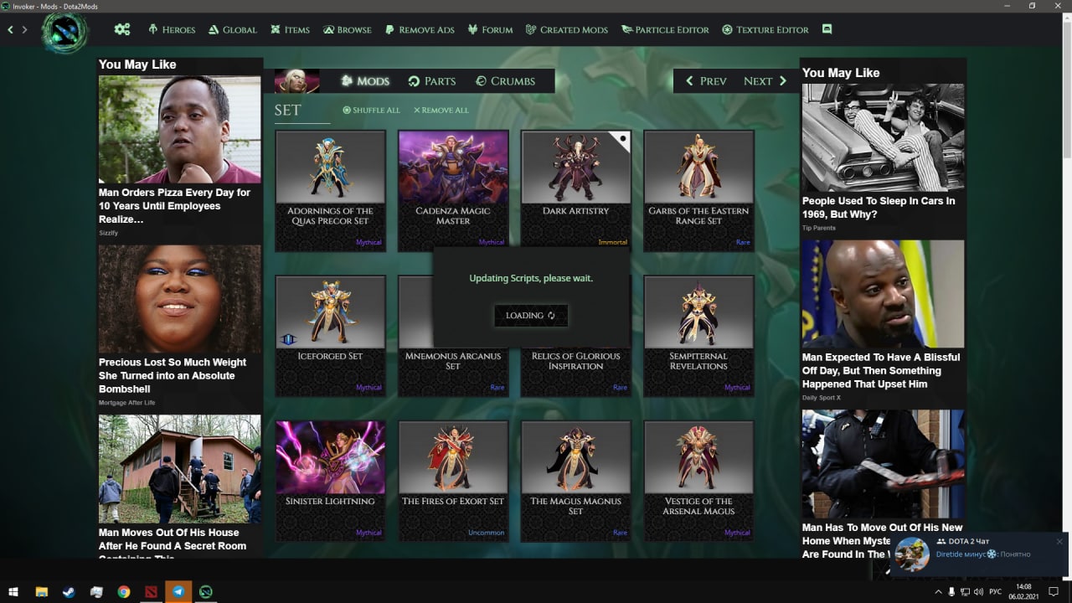1072x603 pixels.
Task: Open Created Mods
Action: 567,29
